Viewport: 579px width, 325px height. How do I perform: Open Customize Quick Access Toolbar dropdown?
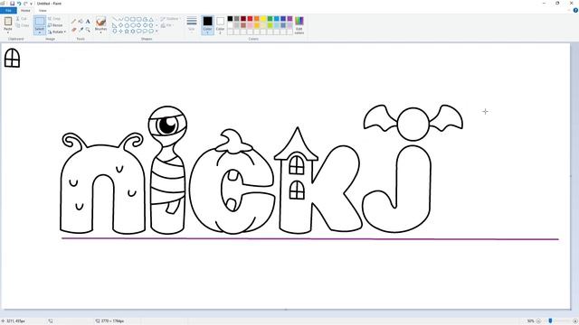(x=31, y=4)
